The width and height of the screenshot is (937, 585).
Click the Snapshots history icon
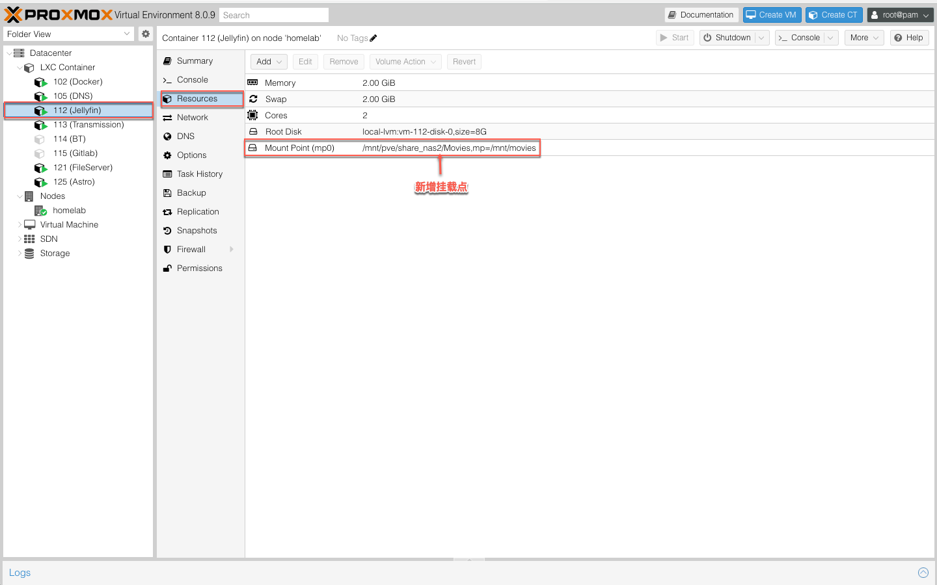pos(167,231)
